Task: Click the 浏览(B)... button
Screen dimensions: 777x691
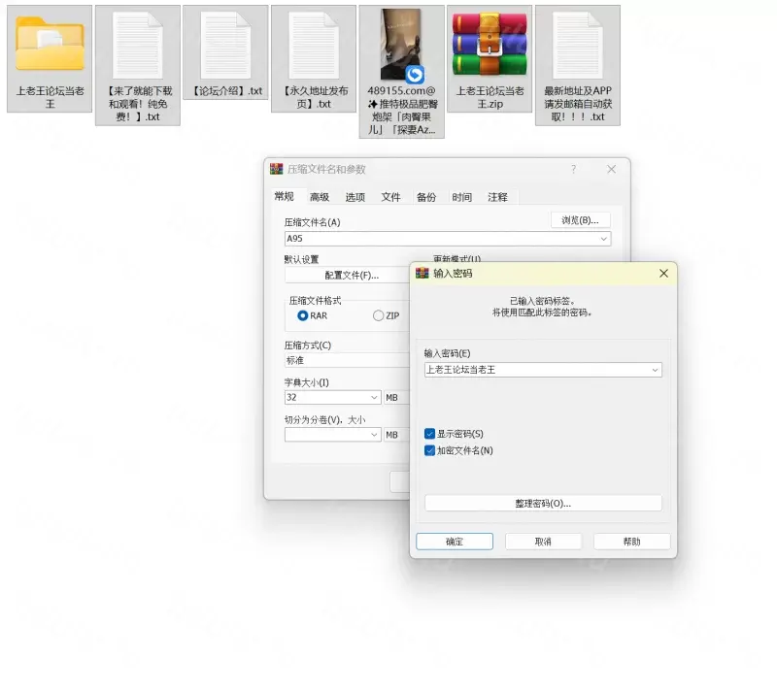Action: (x=580, y=220)
